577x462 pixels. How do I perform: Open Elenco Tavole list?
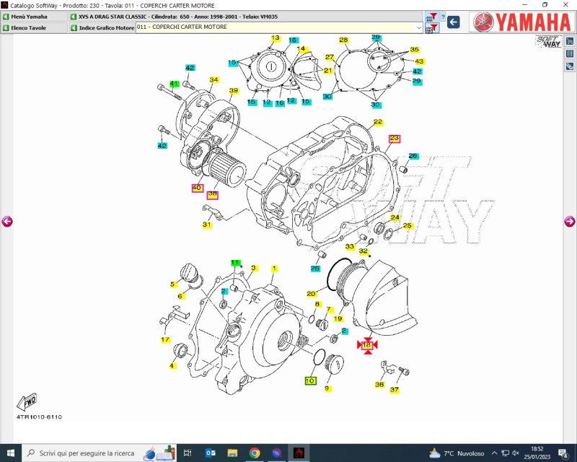(34, 27)
